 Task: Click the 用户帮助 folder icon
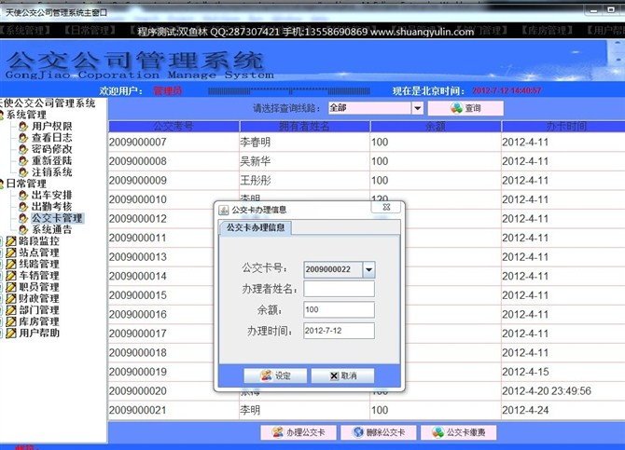pyautogui.click(x=11, y=333)
